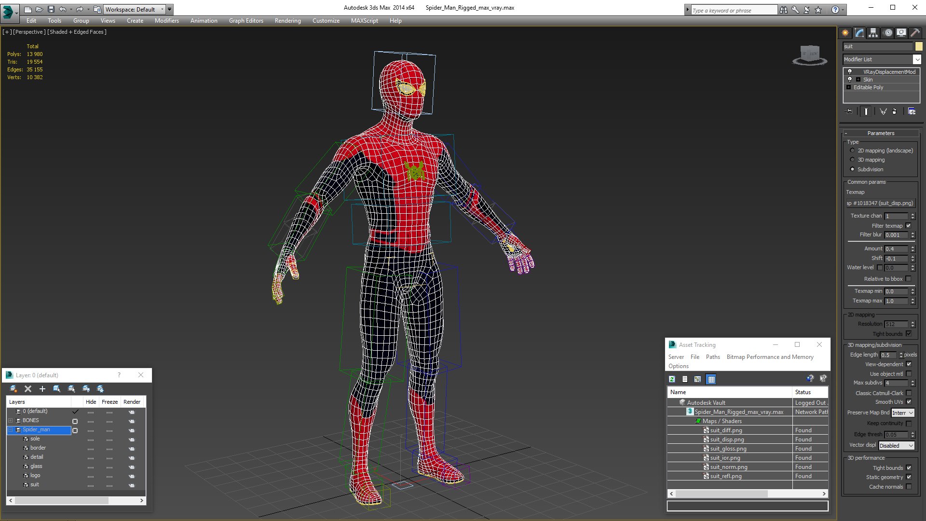Toggle Show End Result icon

pyautogui.click(x=866, y=111)
